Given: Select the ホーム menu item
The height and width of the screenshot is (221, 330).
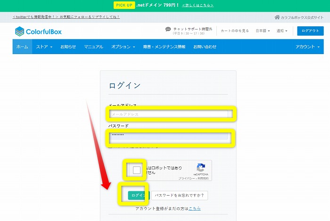Looking at the screenshot, I should tap(22, 47).
